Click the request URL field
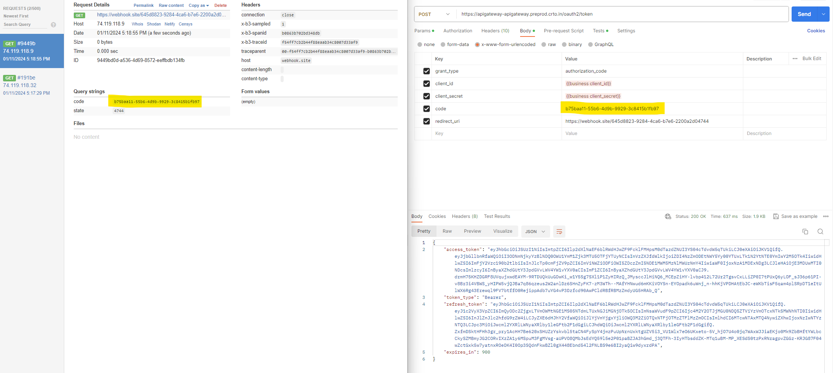 [622, 14]
